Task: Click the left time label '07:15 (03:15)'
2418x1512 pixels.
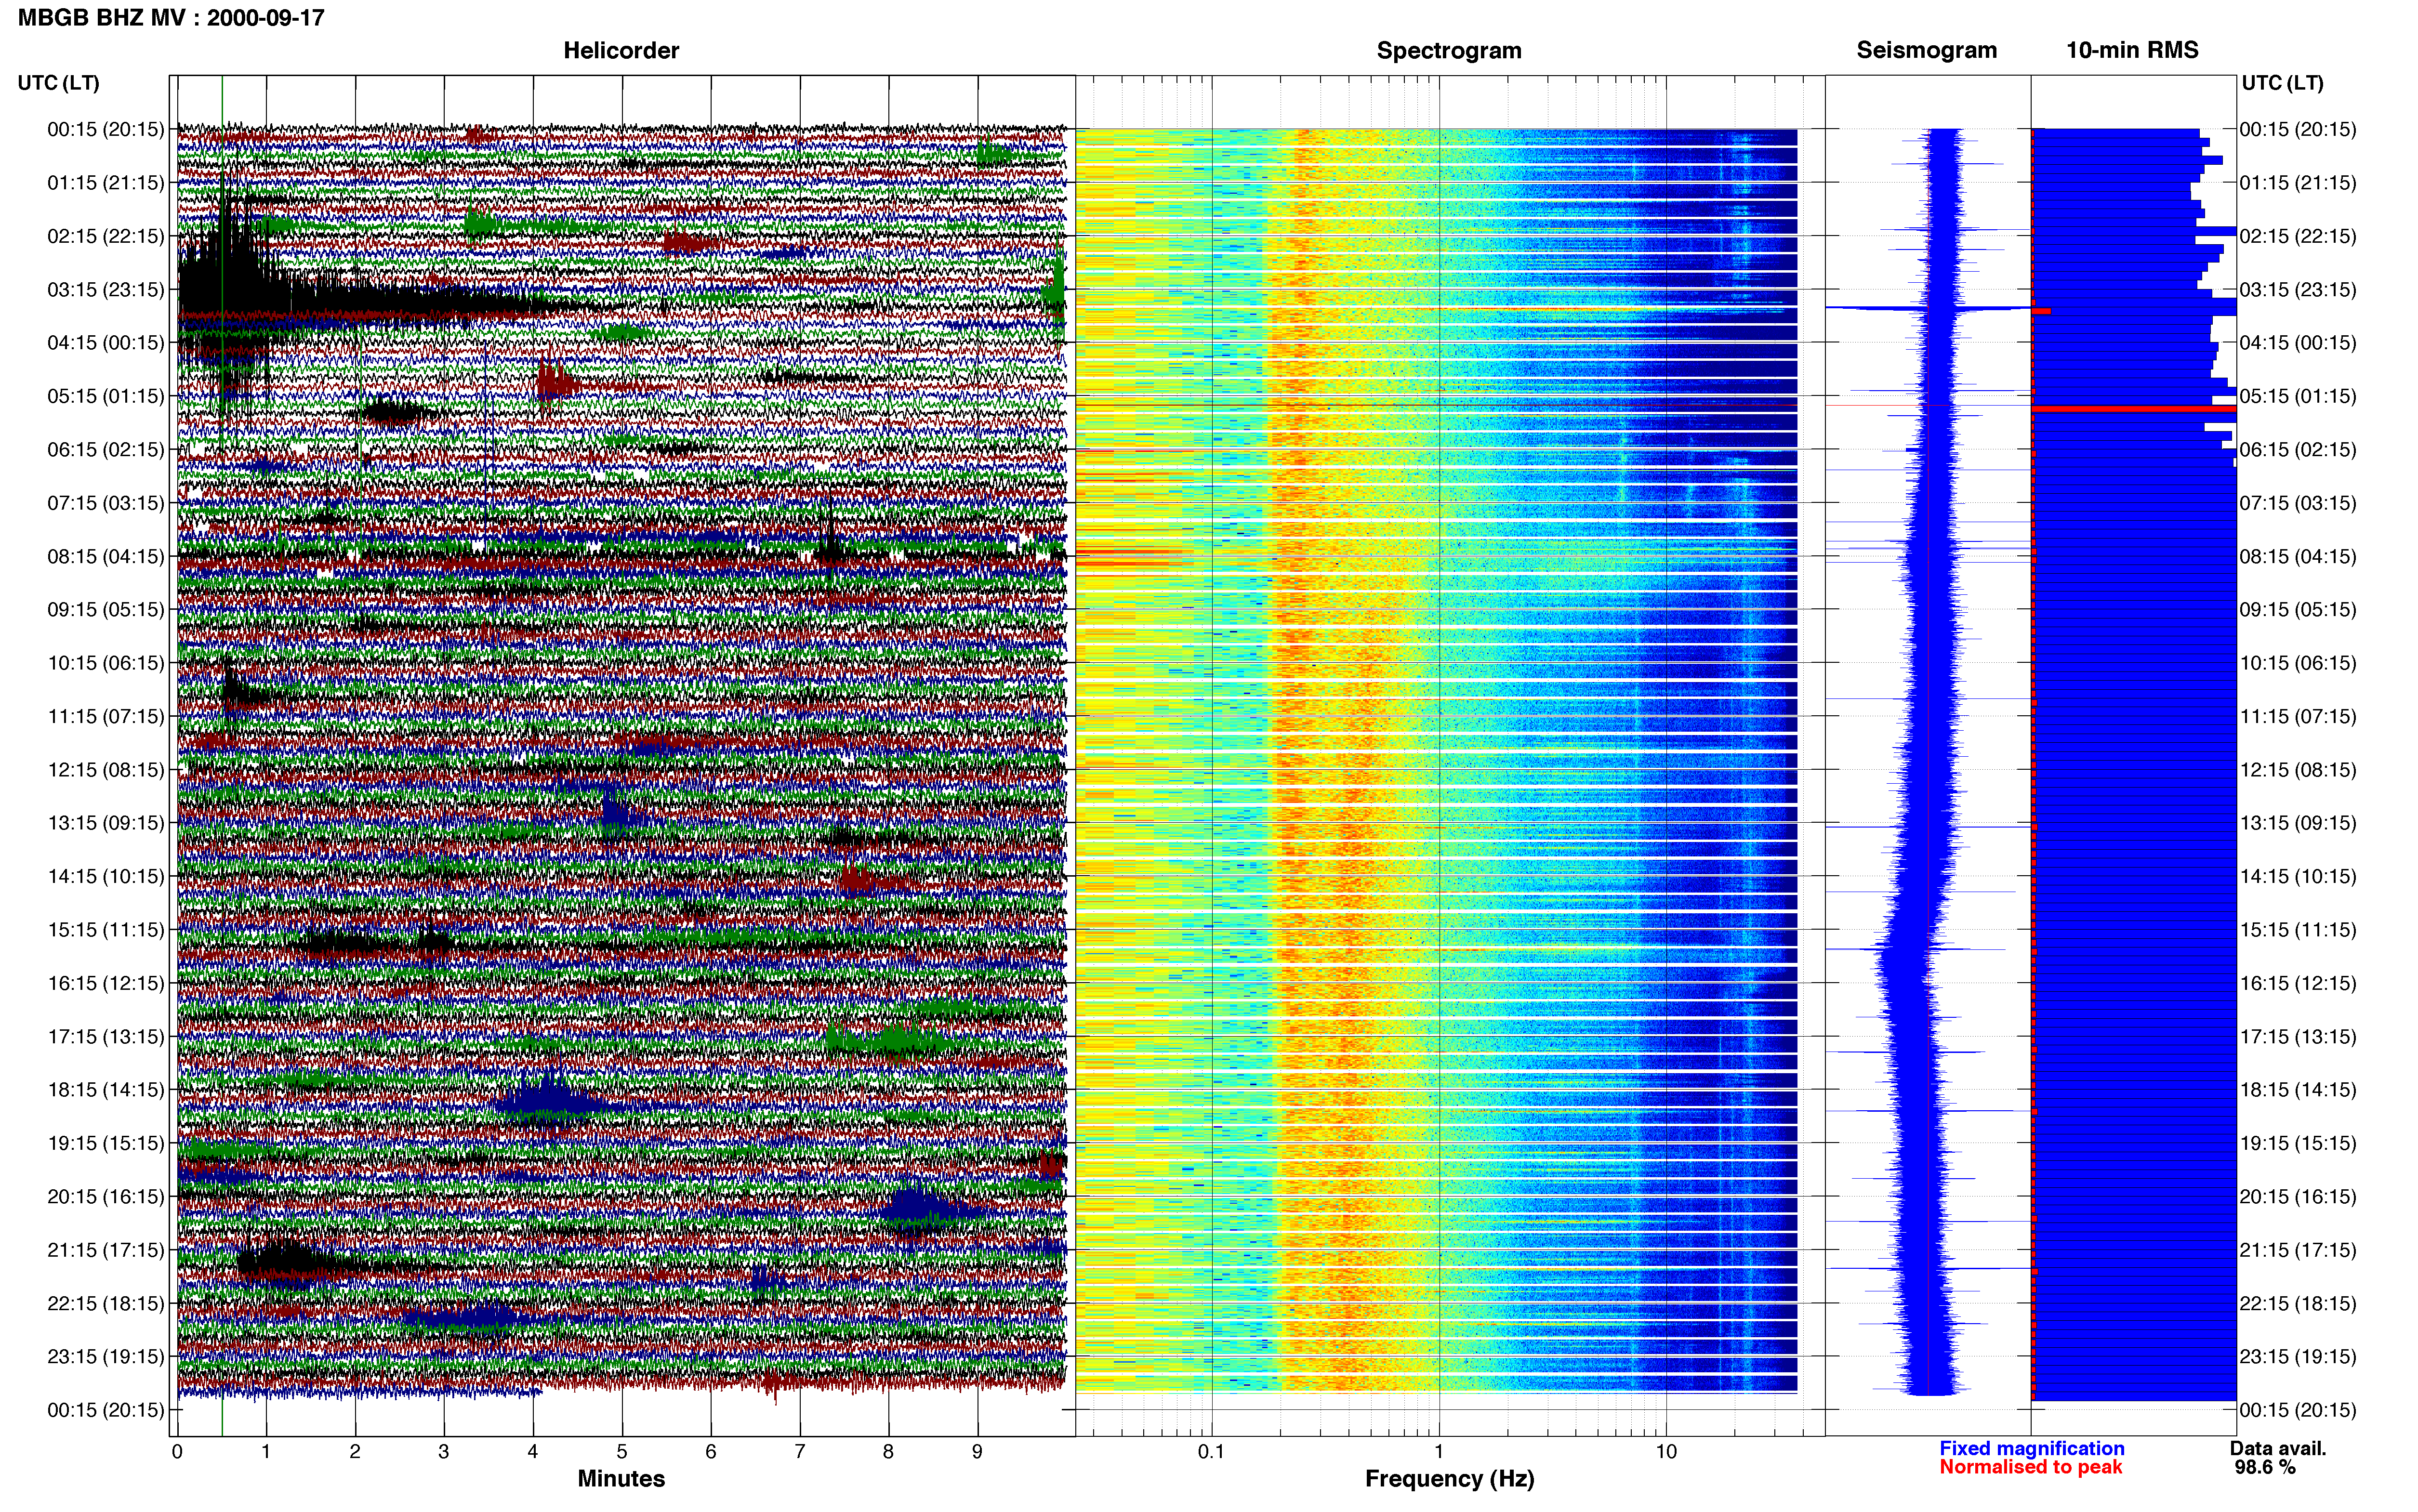Action: coord(106,503)
